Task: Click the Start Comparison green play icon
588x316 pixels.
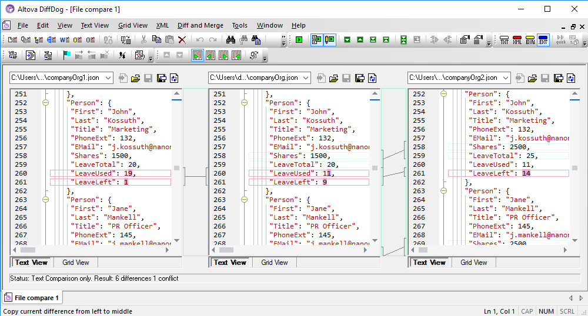Action: pyautogui.click(x=299, y=40)
